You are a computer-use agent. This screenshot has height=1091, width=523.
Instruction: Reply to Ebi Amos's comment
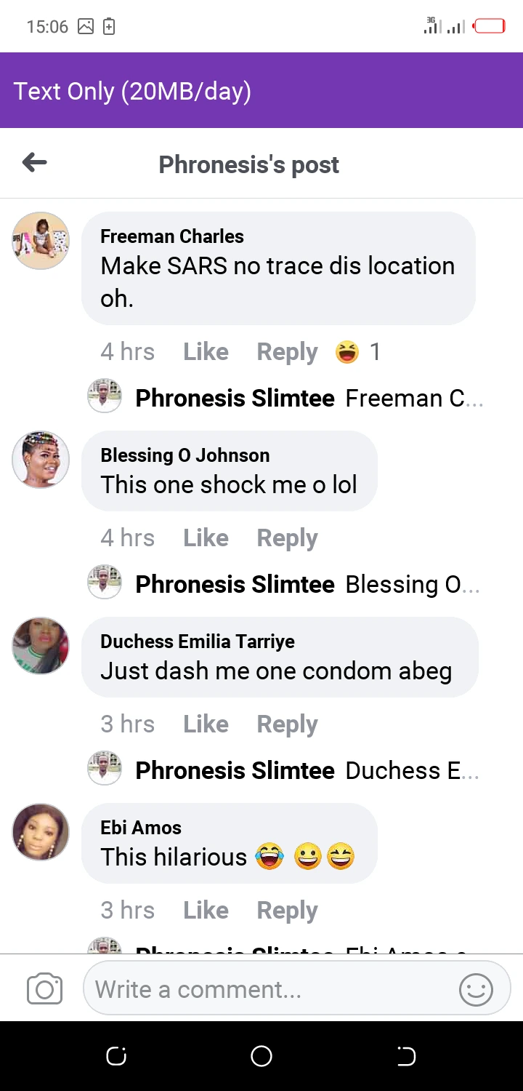tap(287, 911)
